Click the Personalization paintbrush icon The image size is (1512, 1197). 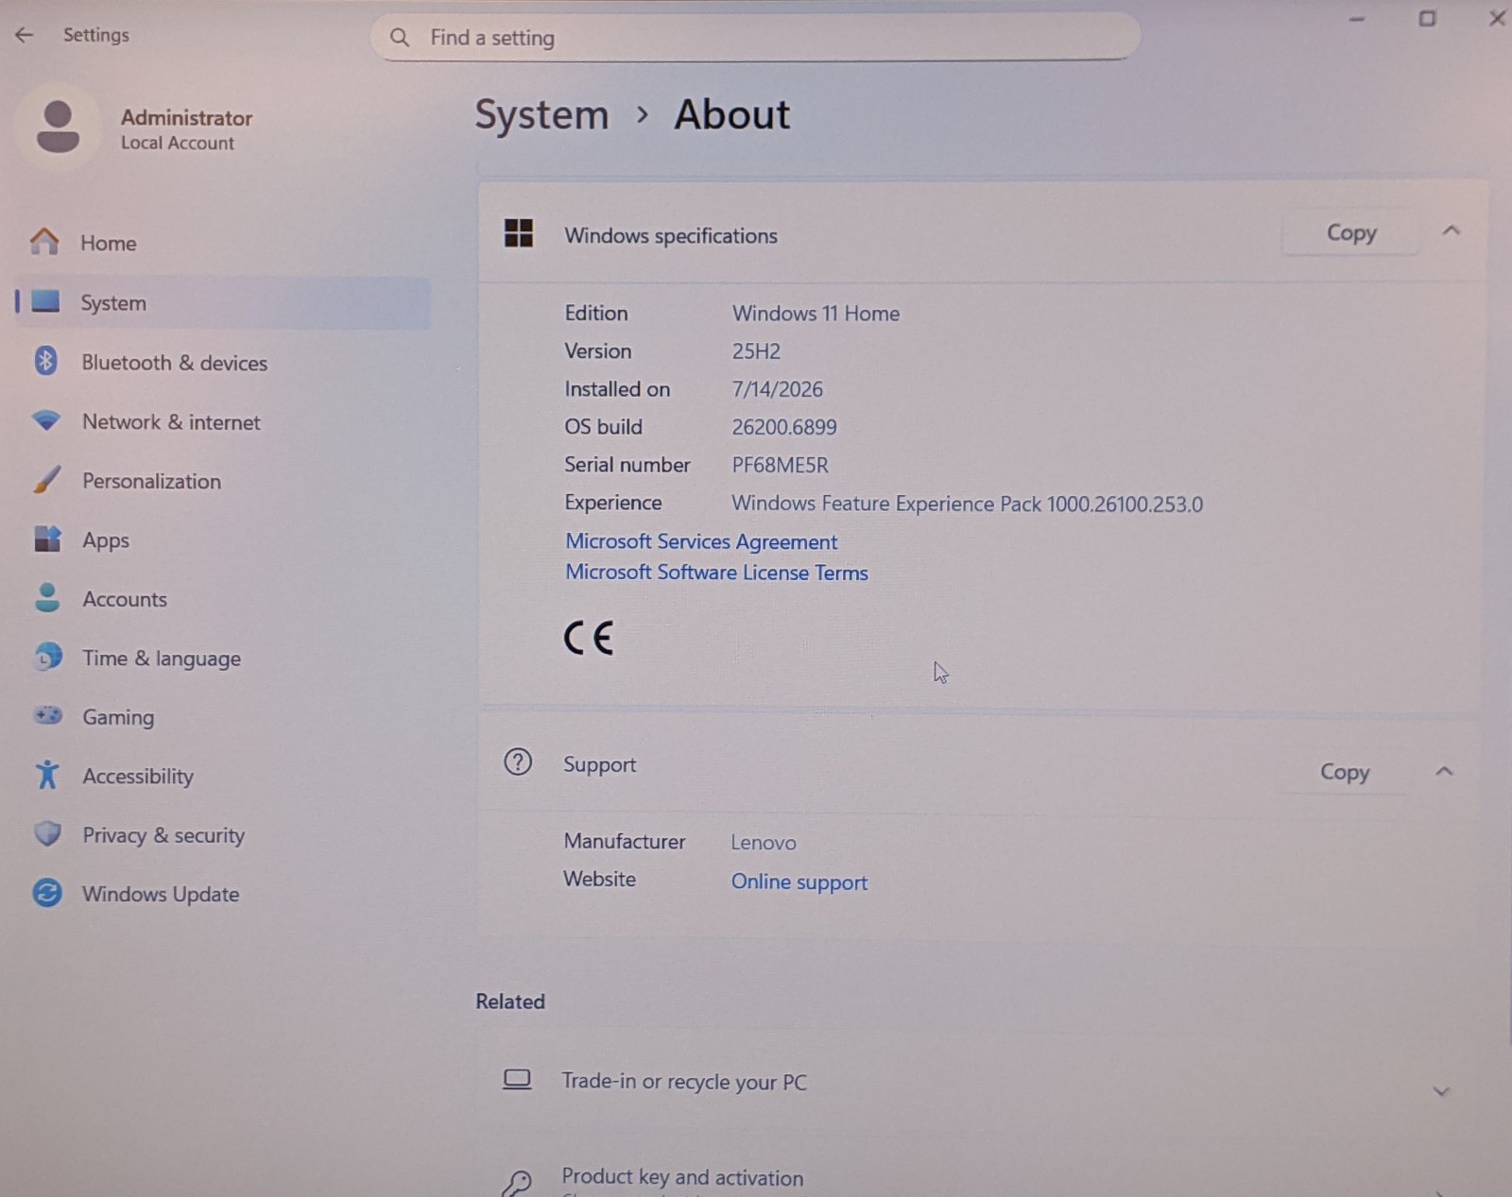pyautogui.click(x=46, y=480)
